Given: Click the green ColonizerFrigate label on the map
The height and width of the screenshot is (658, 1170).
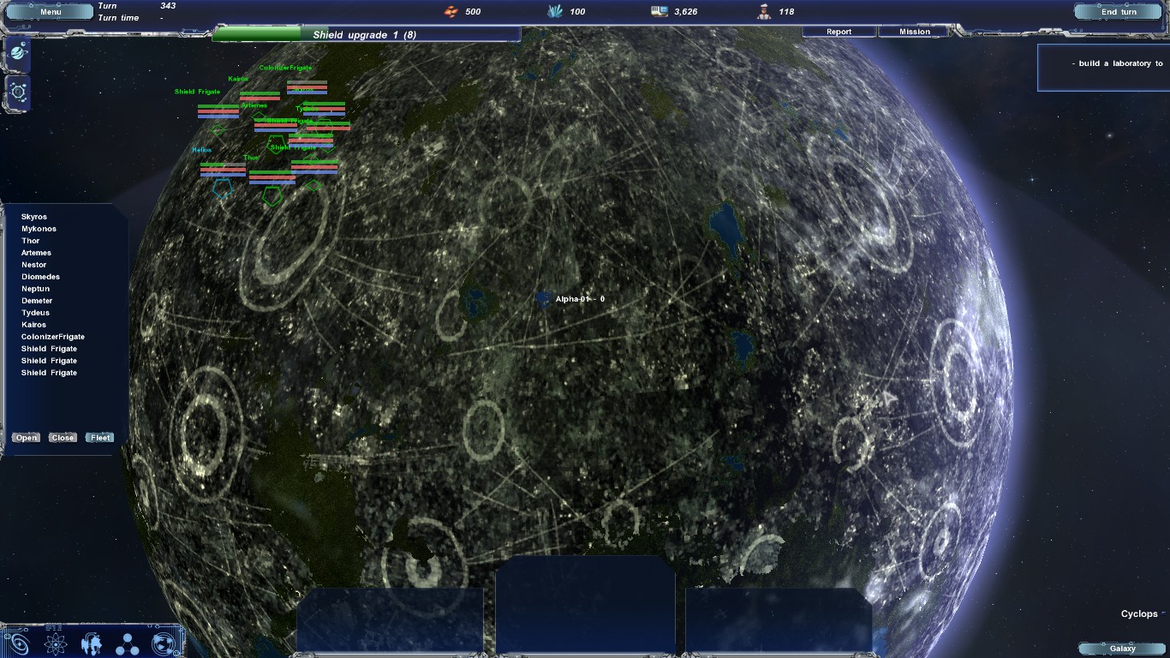Looking at the screenshot, I should (x=285, y=68).
